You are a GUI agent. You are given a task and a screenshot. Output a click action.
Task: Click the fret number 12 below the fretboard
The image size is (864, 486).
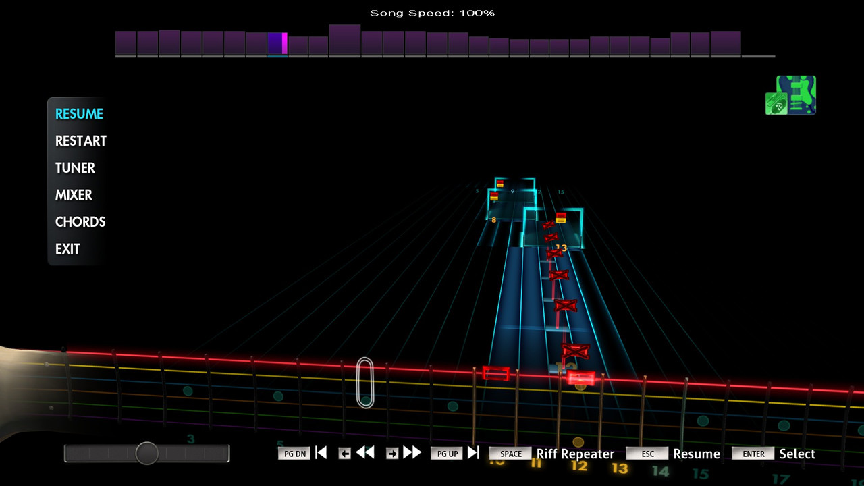click(x=579, y=466)
